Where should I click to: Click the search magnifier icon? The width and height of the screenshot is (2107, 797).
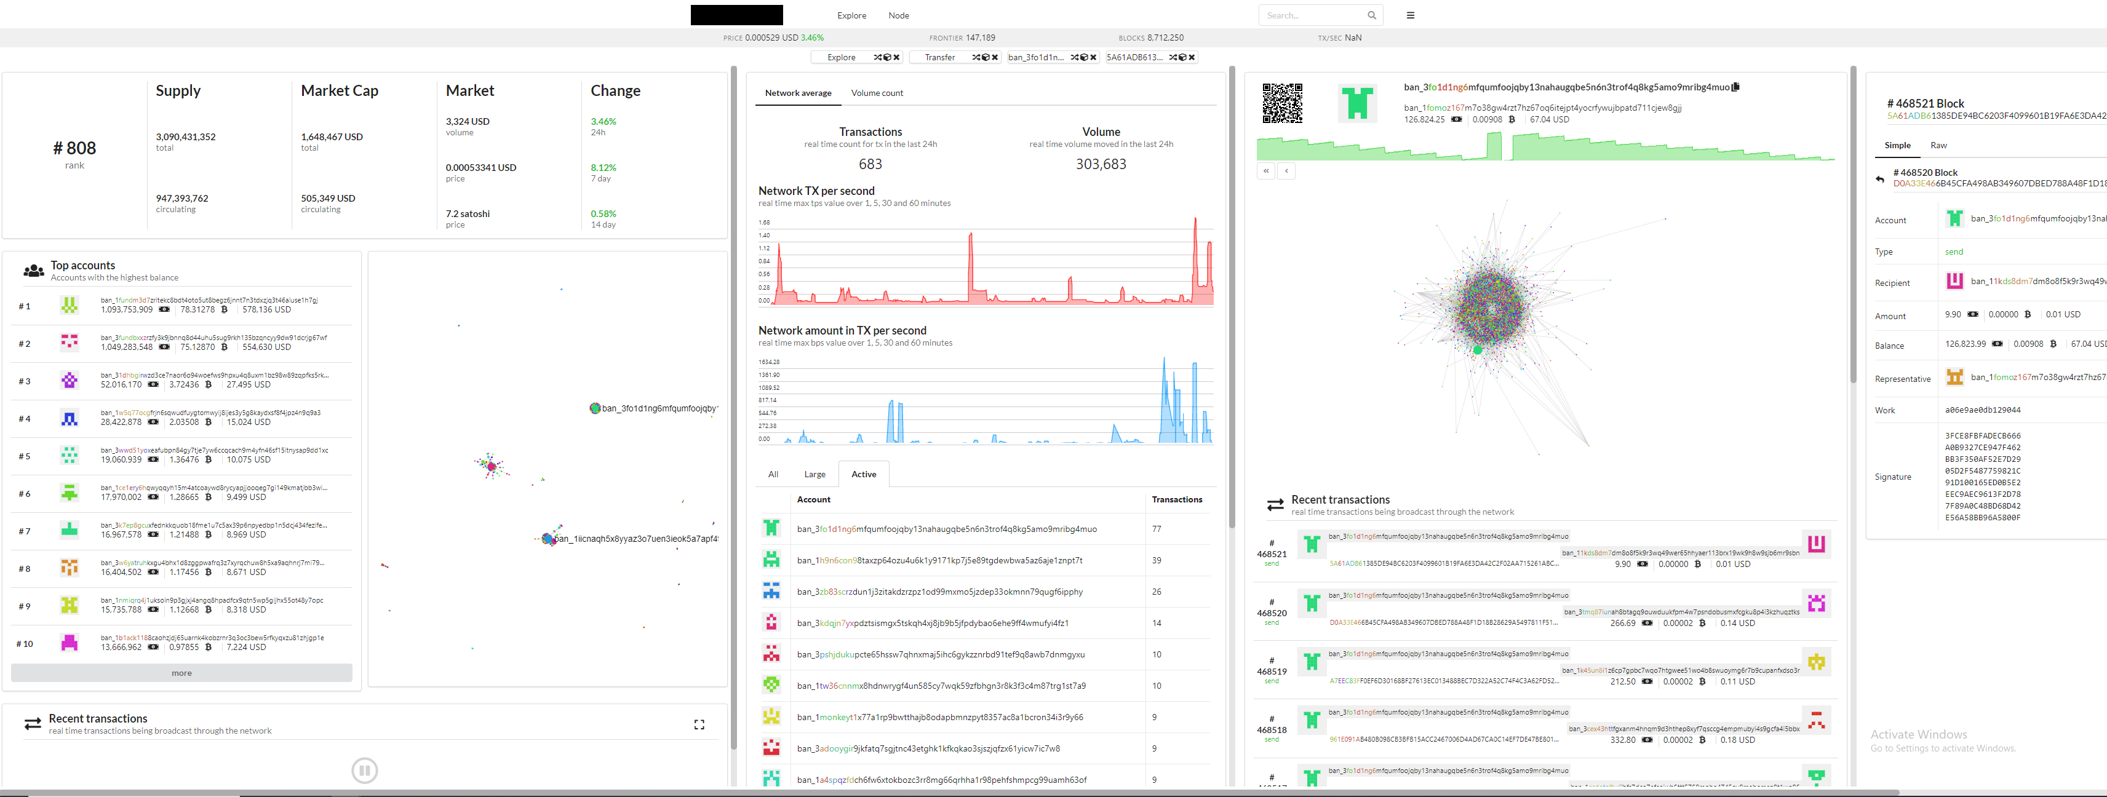coord(1372,15)
